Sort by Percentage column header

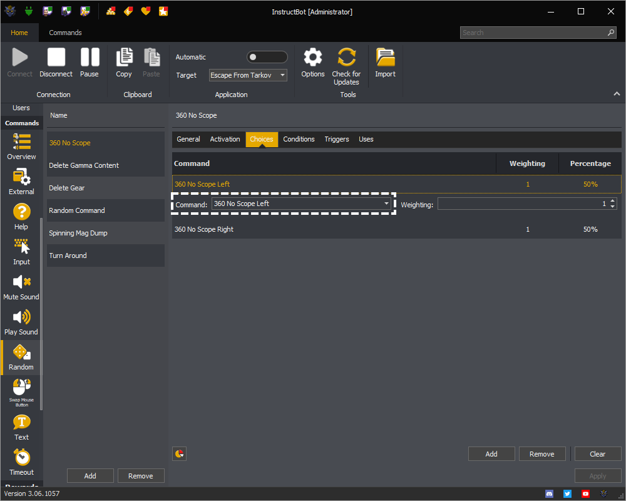590,163
